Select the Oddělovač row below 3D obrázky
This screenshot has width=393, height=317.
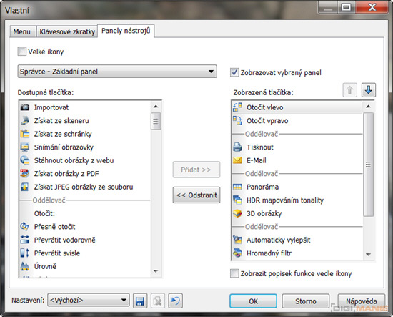[297, 227]
